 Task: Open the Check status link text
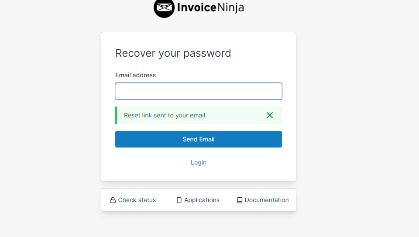coord(137,200)
